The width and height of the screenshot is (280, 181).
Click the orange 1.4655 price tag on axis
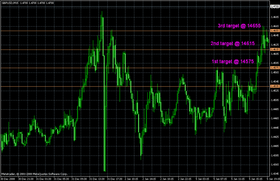[x=275, y=31]
